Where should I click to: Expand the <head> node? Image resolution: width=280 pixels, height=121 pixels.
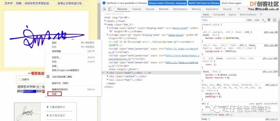[105, 21]
